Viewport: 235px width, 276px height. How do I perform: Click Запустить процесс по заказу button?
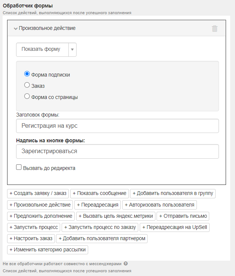[100, 227]
